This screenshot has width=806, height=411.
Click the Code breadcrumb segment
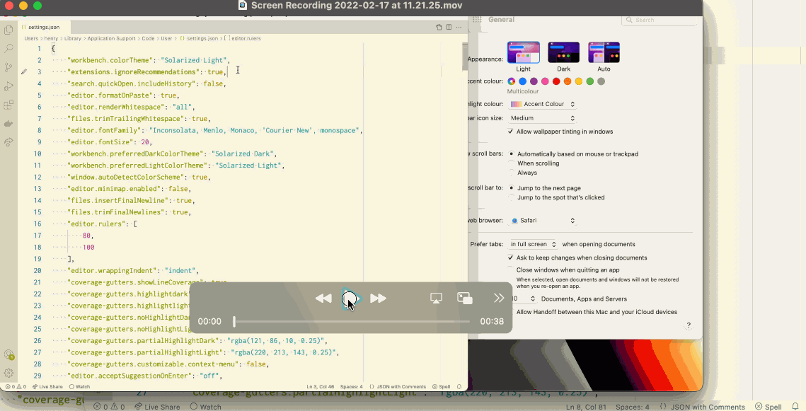[148, 38]
